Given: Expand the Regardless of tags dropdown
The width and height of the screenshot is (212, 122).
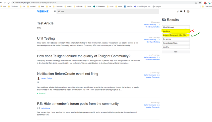Looking at the screenshot, I should [x=176, y=43].
